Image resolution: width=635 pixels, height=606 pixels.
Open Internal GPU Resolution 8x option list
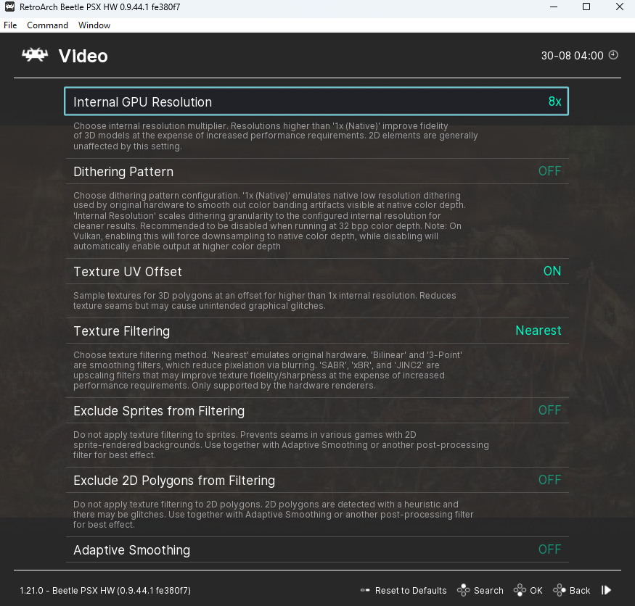555,101
